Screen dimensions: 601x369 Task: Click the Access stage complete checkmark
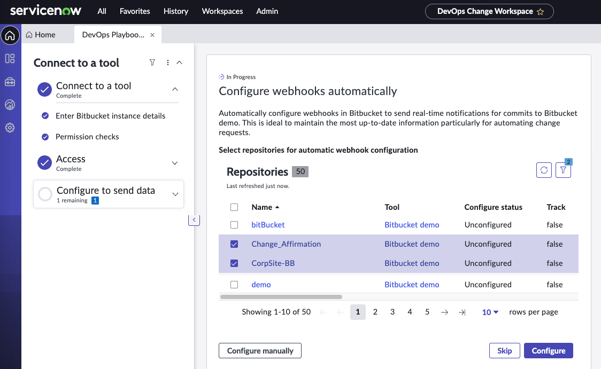click(x=44, y=163)
